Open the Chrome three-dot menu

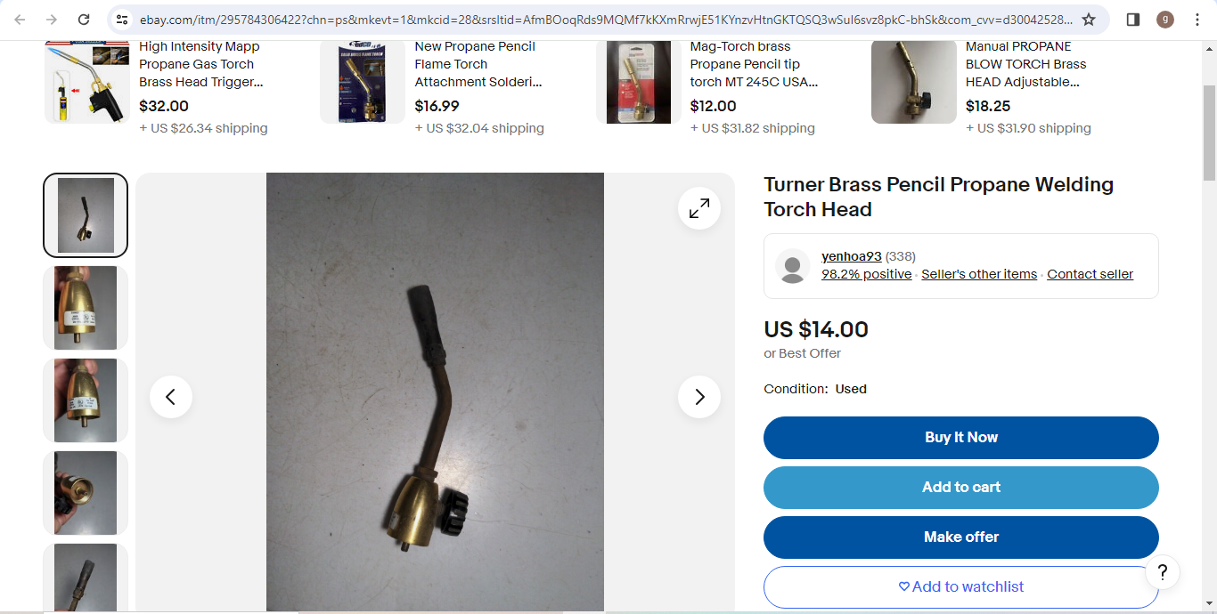1197,20
